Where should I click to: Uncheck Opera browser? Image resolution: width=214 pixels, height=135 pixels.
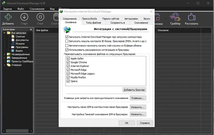(x=68, y=81)
